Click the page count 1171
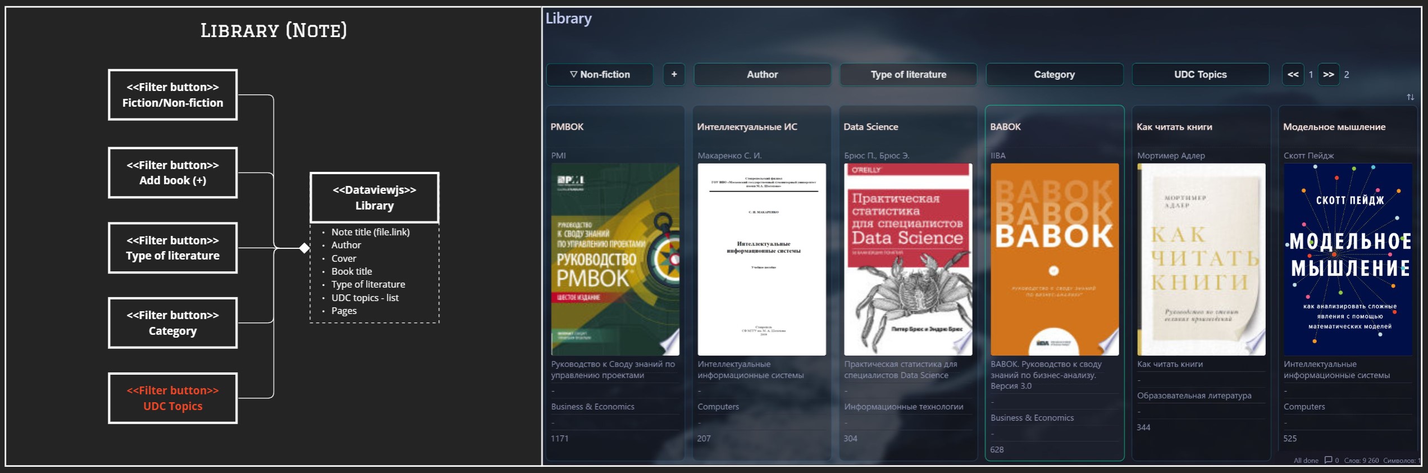This screenshot has width=1428, height=473. (559, 439)
